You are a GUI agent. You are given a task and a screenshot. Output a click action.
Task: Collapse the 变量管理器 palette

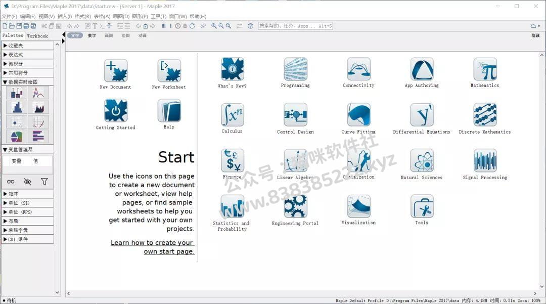coord(27,149)
